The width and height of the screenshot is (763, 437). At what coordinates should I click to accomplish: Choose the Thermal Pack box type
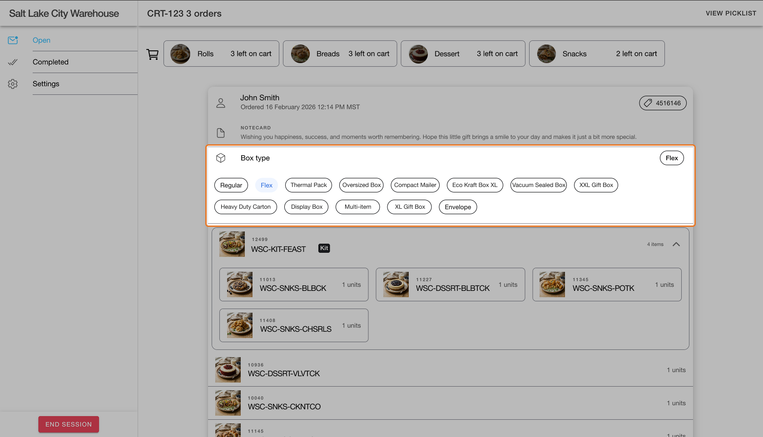coord(309,185)
